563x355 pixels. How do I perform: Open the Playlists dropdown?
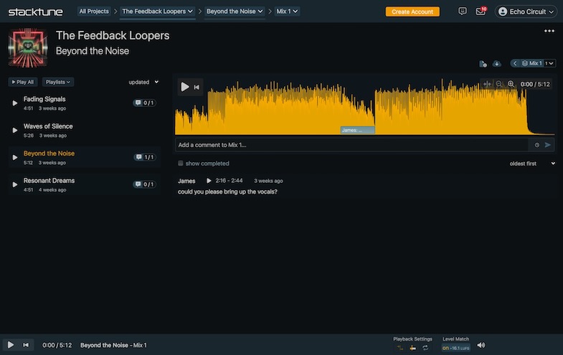(x=58, y=82)
